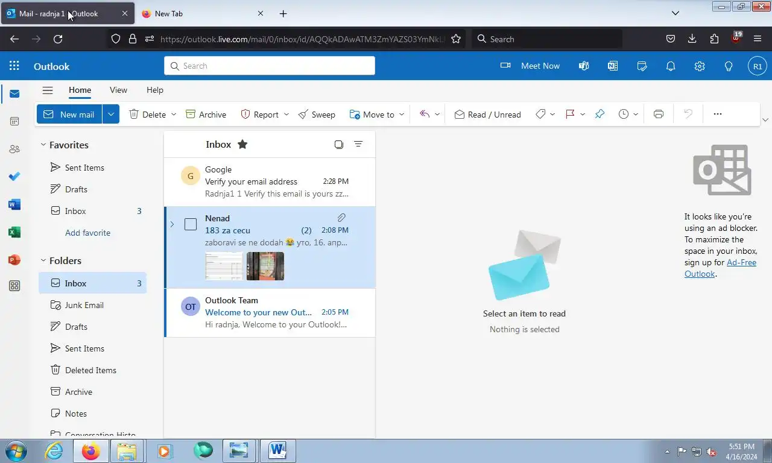Open the notifications bell
This screenshot has width=772, height=463.
pyautogui.click(x=671, y=66)
